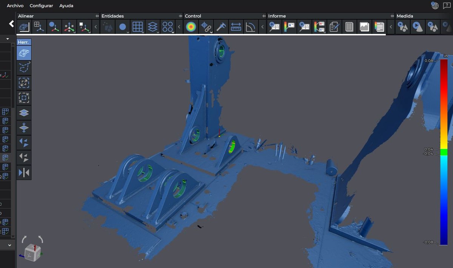This screenshot has width=453, height=268.
Task: Click the Herr. panel label
Action: (x=23, y=42)
